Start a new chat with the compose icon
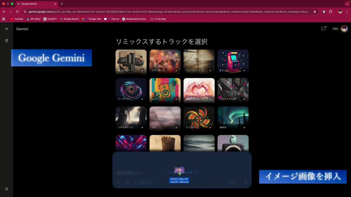Viewport: 351px width, 197px height. 7,40
